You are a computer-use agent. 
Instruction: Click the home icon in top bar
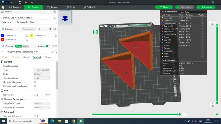click(3, 7)
